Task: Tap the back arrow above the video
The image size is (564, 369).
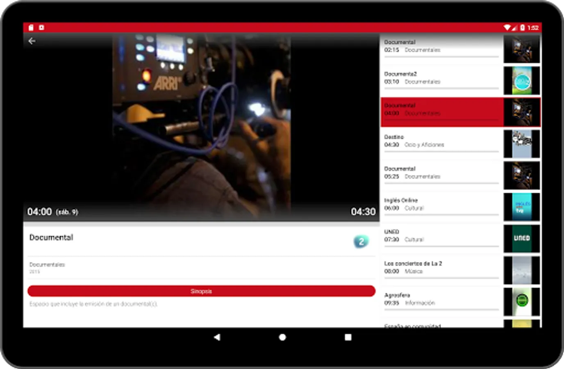Action: click(32, 41)
